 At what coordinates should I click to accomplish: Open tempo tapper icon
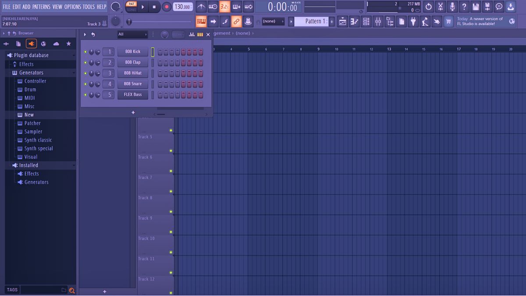[x=425, y=21]
